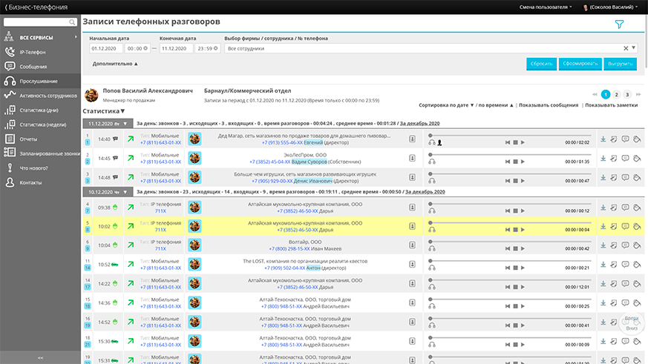Viewport: 648px width, 364px height.
Task: Open Попов Василий Александрович profile photo
Action: (91, 95)
